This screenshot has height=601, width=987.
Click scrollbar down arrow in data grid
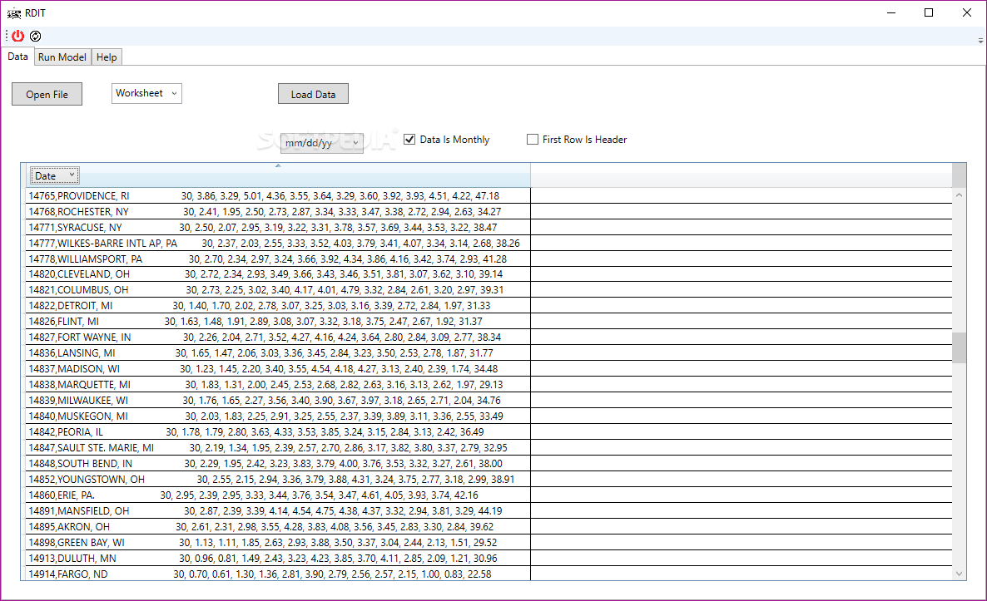coord(960,574)
